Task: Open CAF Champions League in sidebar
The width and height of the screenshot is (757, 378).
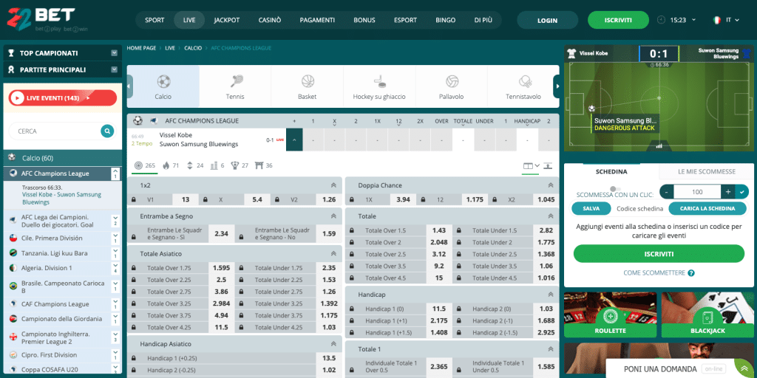Action: point(55,304)
